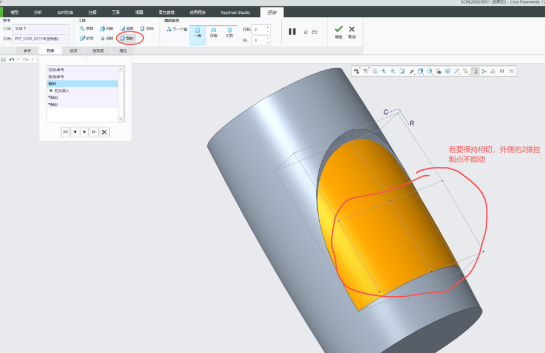Open the 选项 options tab

click(73, 51)
